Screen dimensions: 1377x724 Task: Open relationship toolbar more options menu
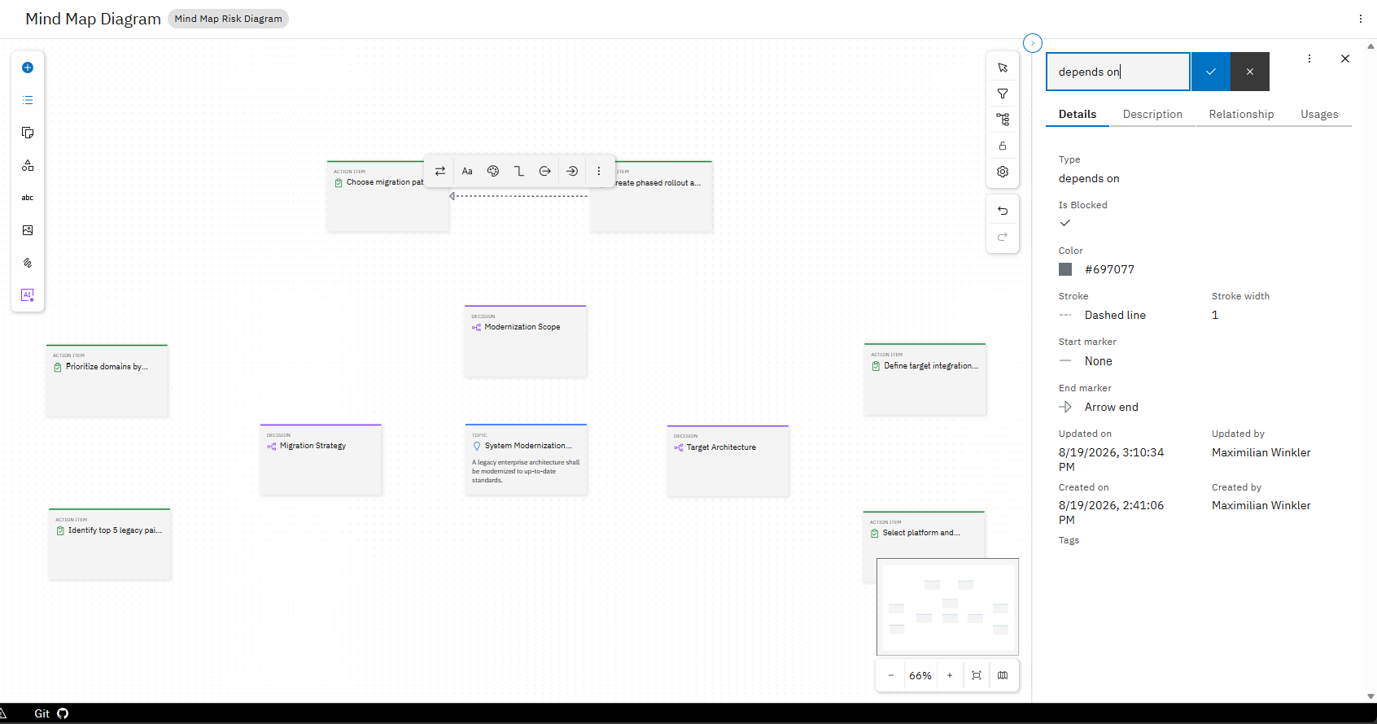[x=599, y=171]
